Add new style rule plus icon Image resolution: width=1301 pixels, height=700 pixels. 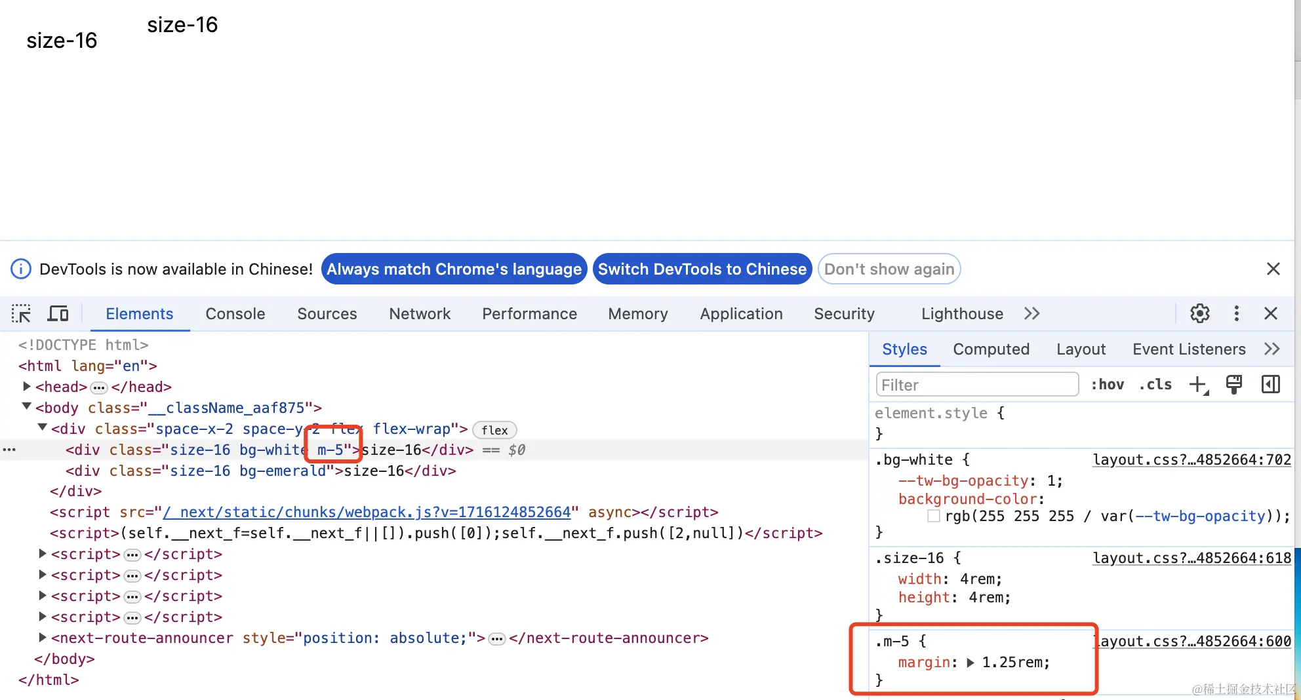pos(1199,385)
